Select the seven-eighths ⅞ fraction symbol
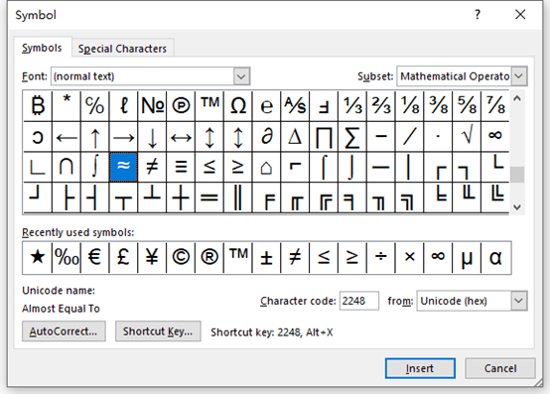 tap(495, 106)
